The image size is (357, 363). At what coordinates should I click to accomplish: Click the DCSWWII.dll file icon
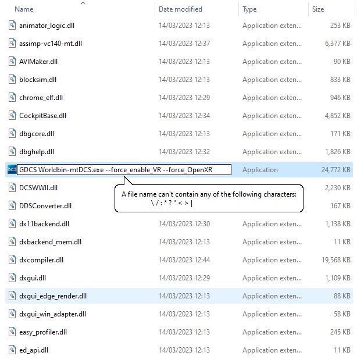[12, 188]
